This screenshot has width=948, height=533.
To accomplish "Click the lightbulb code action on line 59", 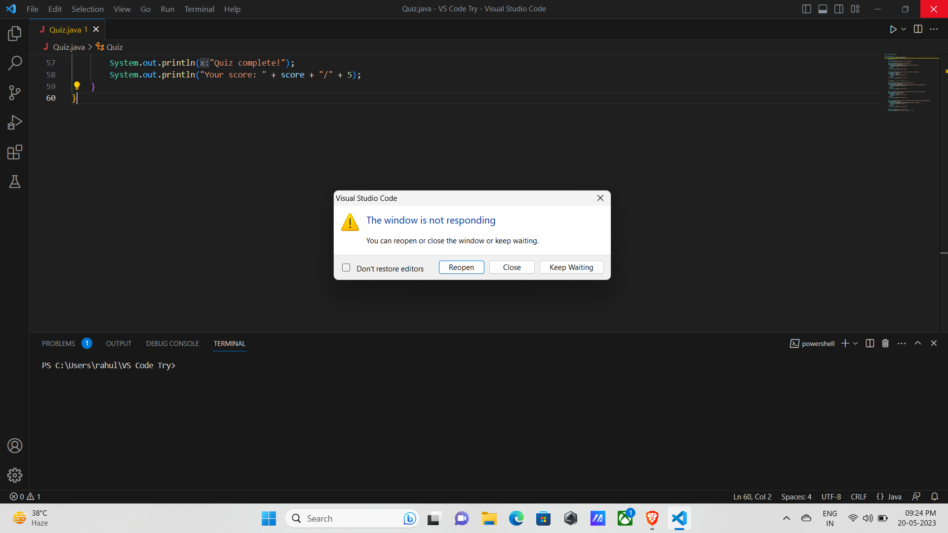I will [x=78, y=86].
